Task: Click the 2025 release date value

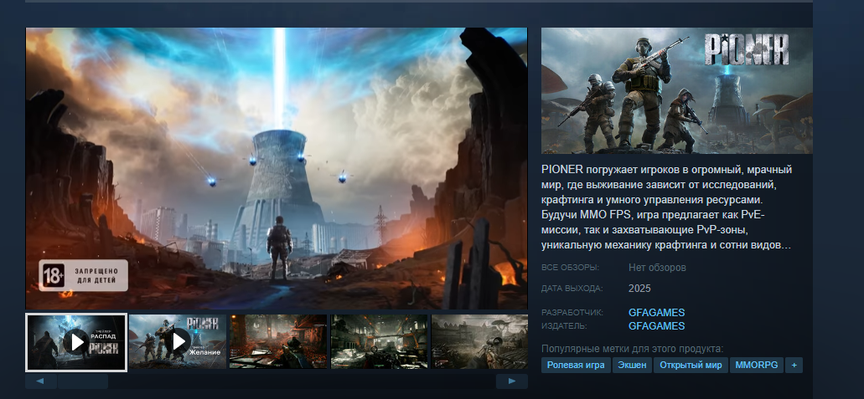Action: (x=639, y=289)
